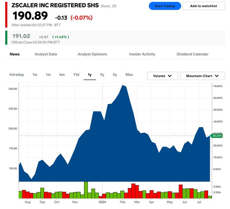Open the Analyst Opinions tab
230x209 pixels.
92,54
